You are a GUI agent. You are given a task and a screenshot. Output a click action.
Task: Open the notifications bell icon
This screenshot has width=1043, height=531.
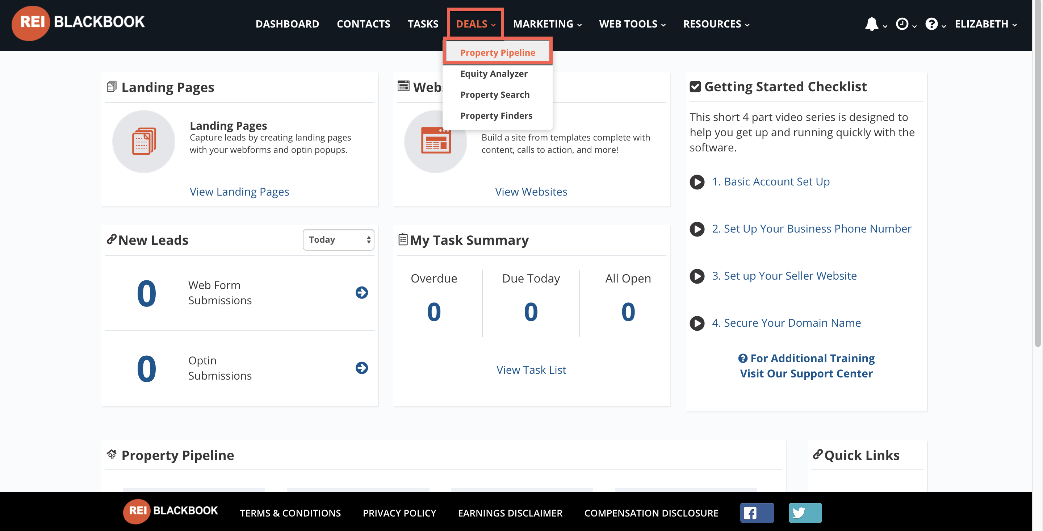pyautogui.click(x=872, y=24)
